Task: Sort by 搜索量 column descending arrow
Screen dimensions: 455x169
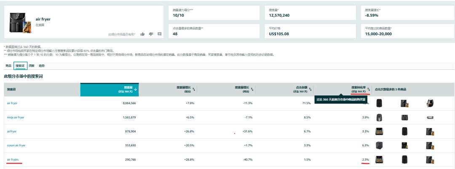Action: coord(136,89)
